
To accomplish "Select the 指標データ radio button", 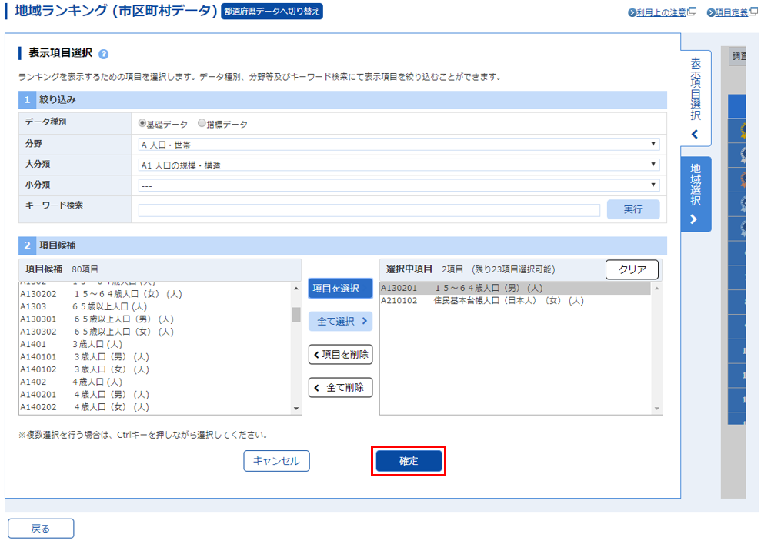I will click(x=202, y=123).
